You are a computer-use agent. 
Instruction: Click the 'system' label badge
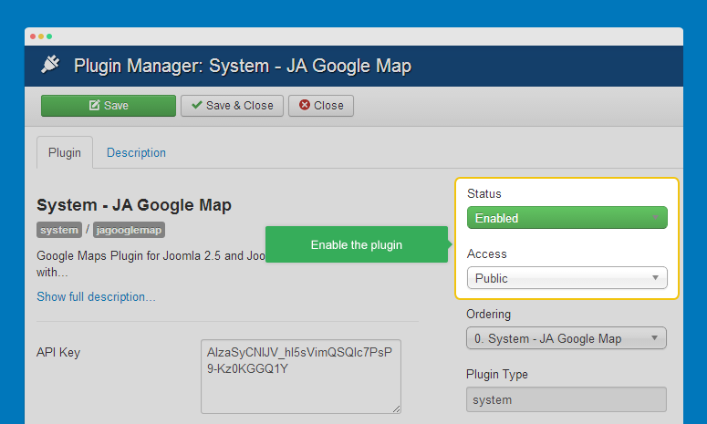59,230
